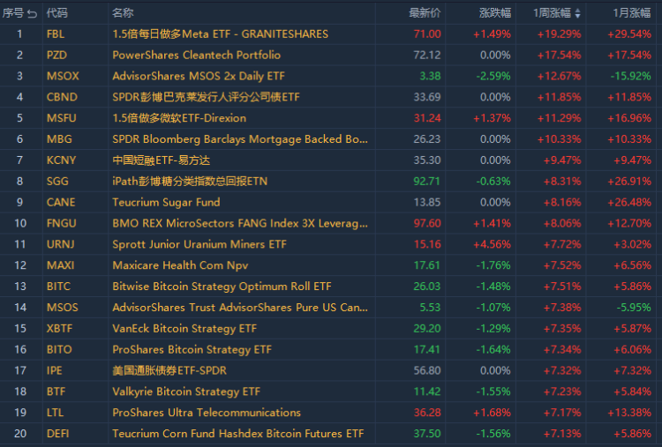Open ProShares Bitcoin Strategy ETF
The width and height of the screenshot is (662, 447).
click(x=192, y=350)
